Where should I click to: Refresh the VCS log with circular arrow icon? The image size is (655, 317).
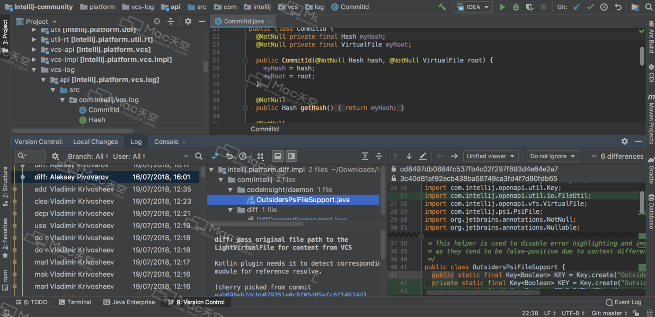pyautogui.click(x=230, y=156)
